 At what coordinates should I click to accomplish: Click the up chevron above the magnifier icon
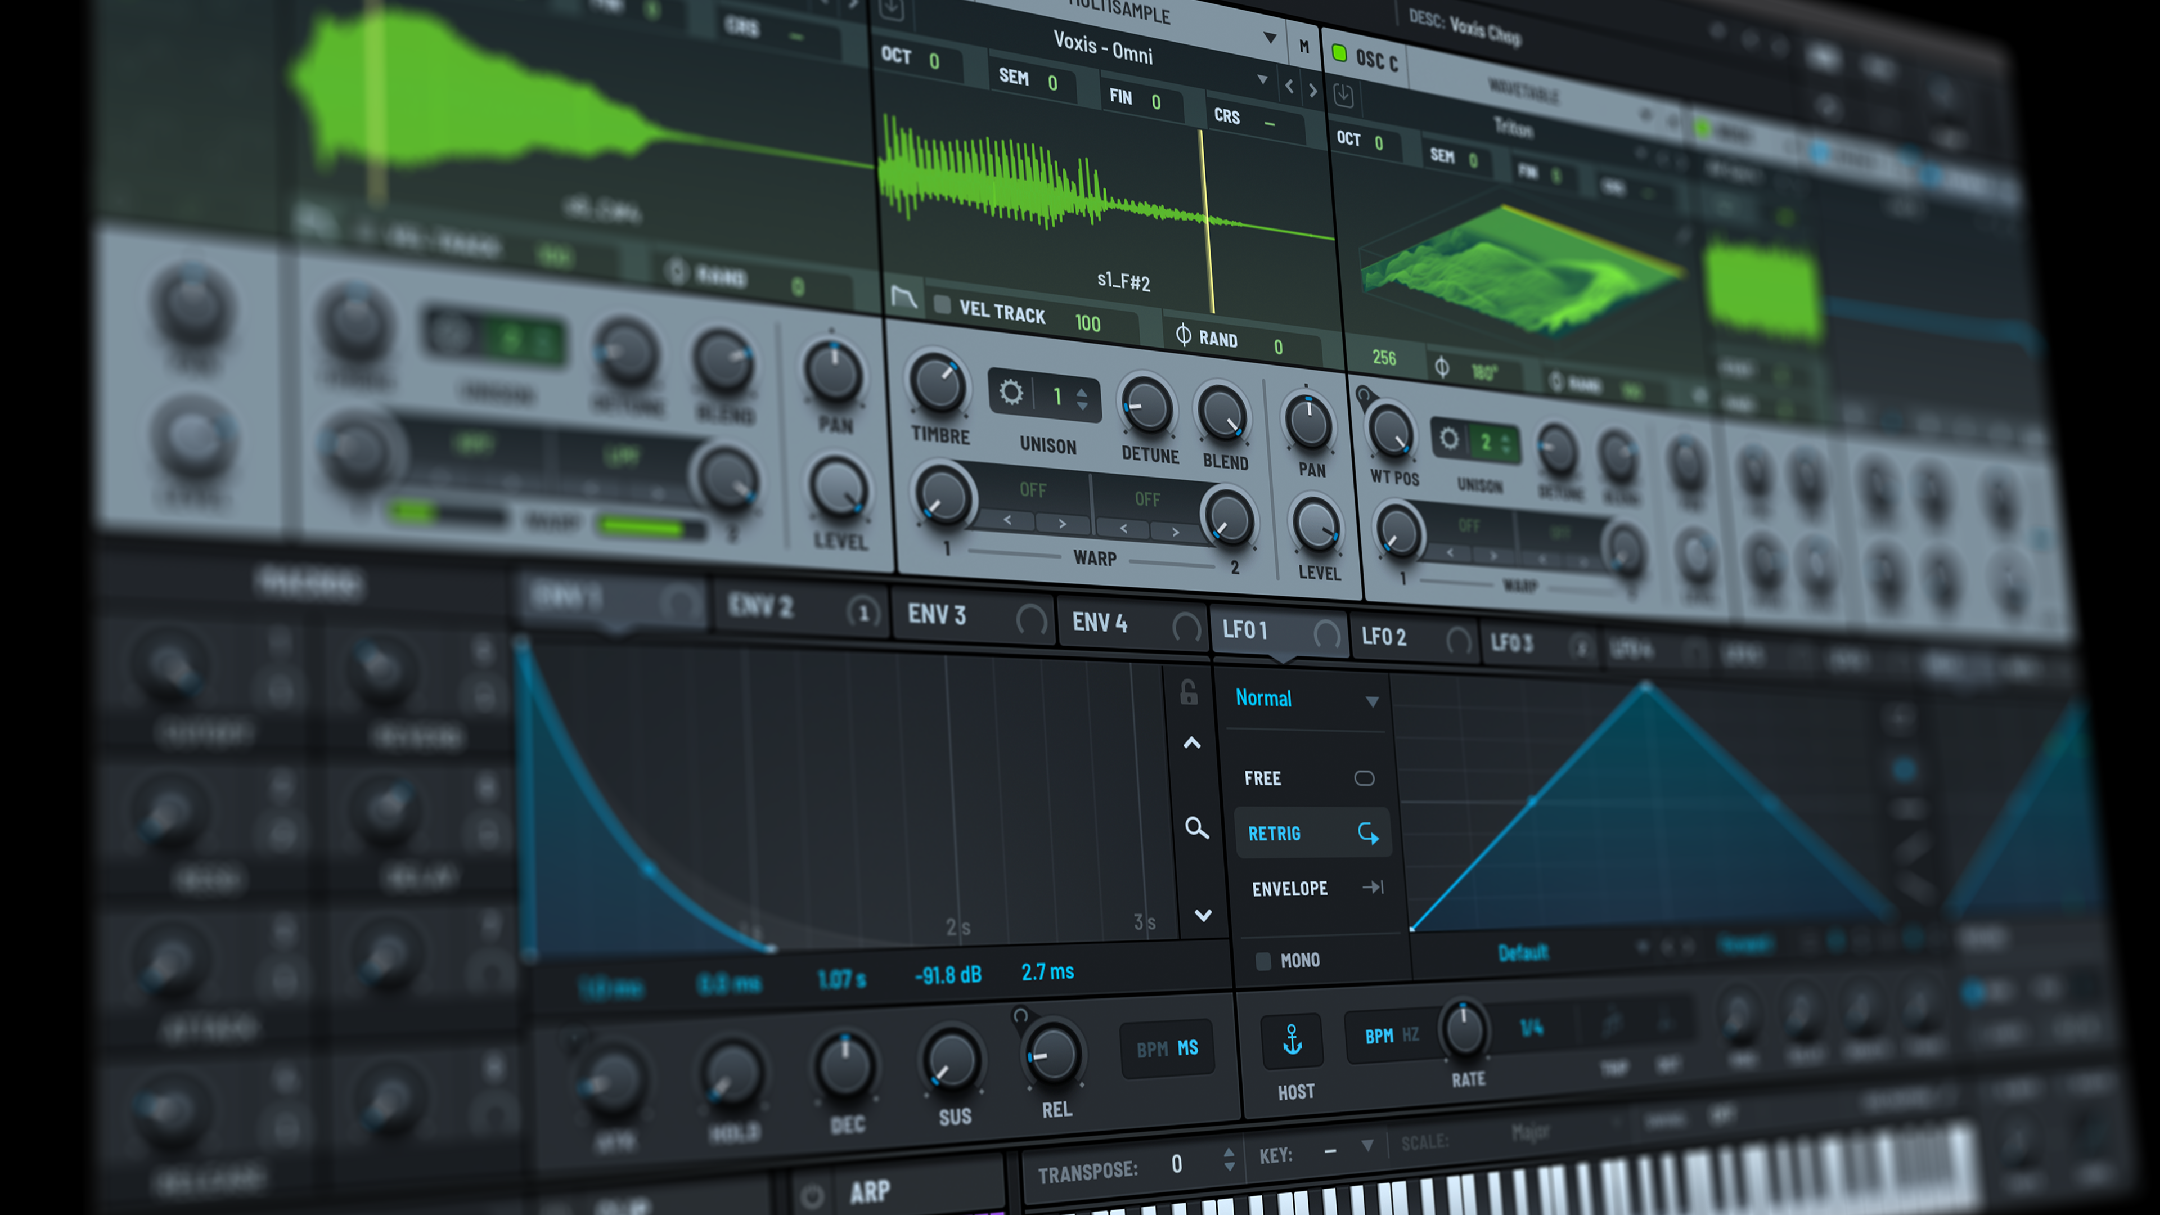point(1191,743)
